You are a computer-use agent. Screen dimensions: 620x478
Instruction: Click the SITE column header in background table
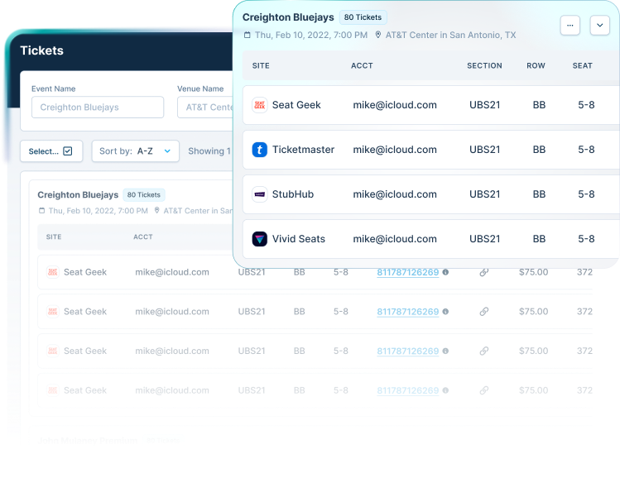pyautogui.click(x=54, y=237)
